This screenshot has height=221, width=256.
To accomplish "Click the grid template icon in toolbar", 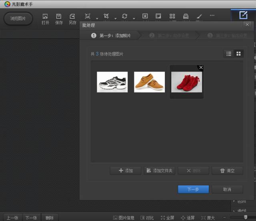I will (x=172, y=16).
